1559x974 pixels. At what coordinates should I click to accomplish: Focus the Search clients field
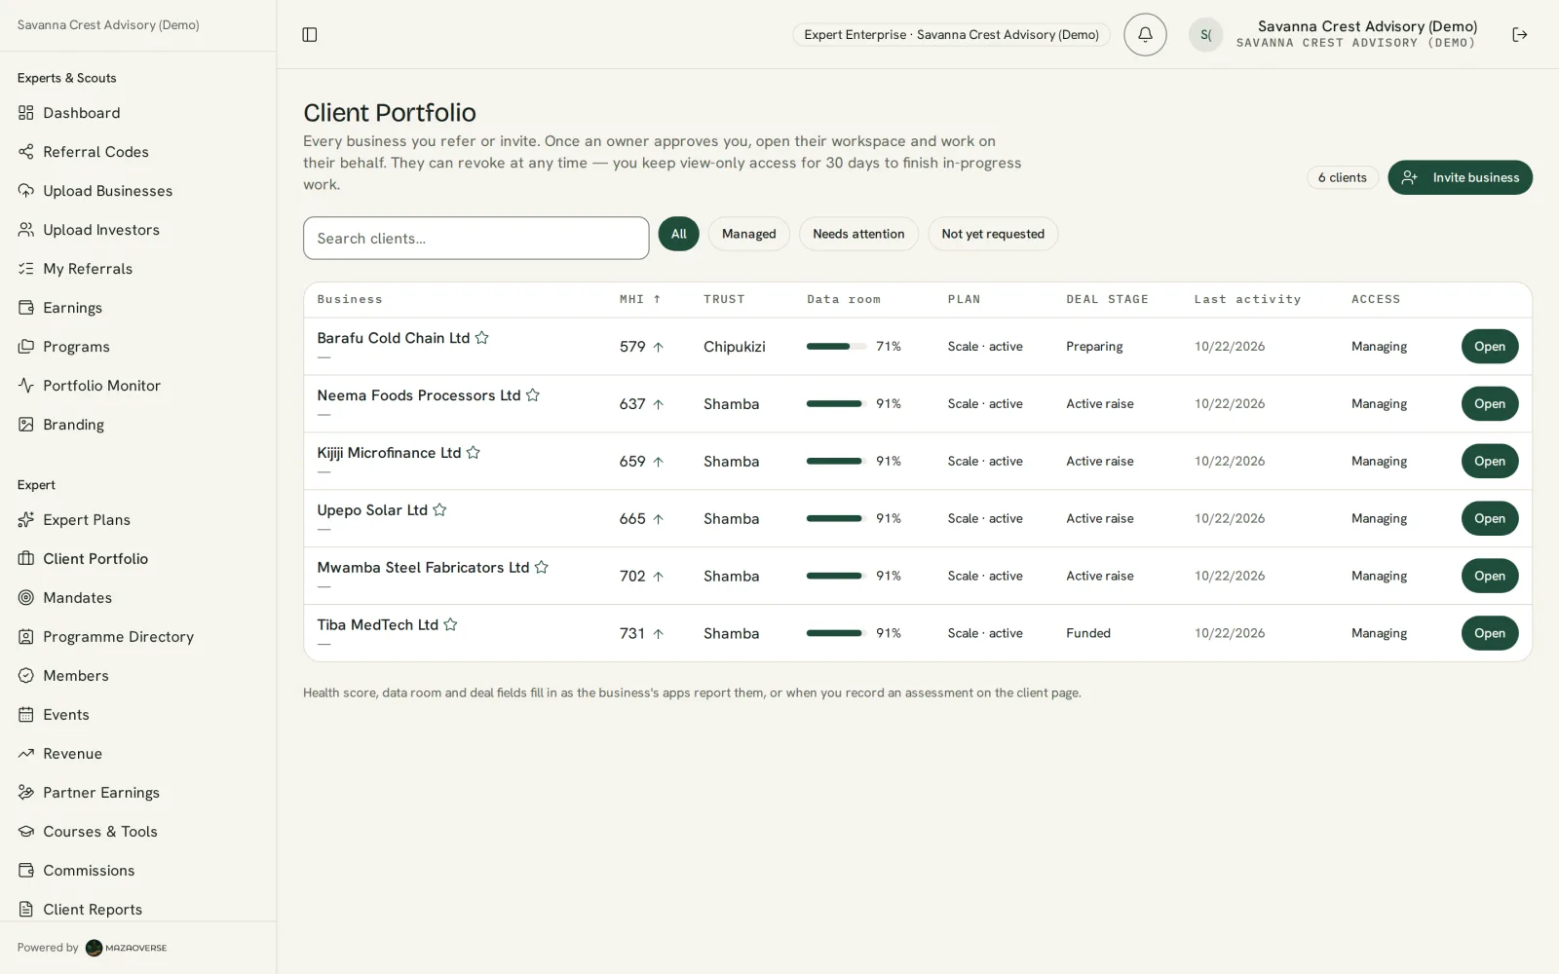pos(476,239)
